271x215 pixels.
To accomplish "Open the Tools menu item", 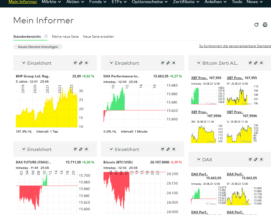I will click(237, 2).
